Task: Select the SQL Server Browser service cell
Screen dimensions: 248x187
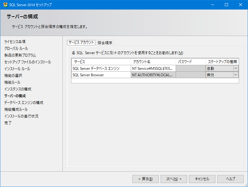Action: click(x=101, y=75)
